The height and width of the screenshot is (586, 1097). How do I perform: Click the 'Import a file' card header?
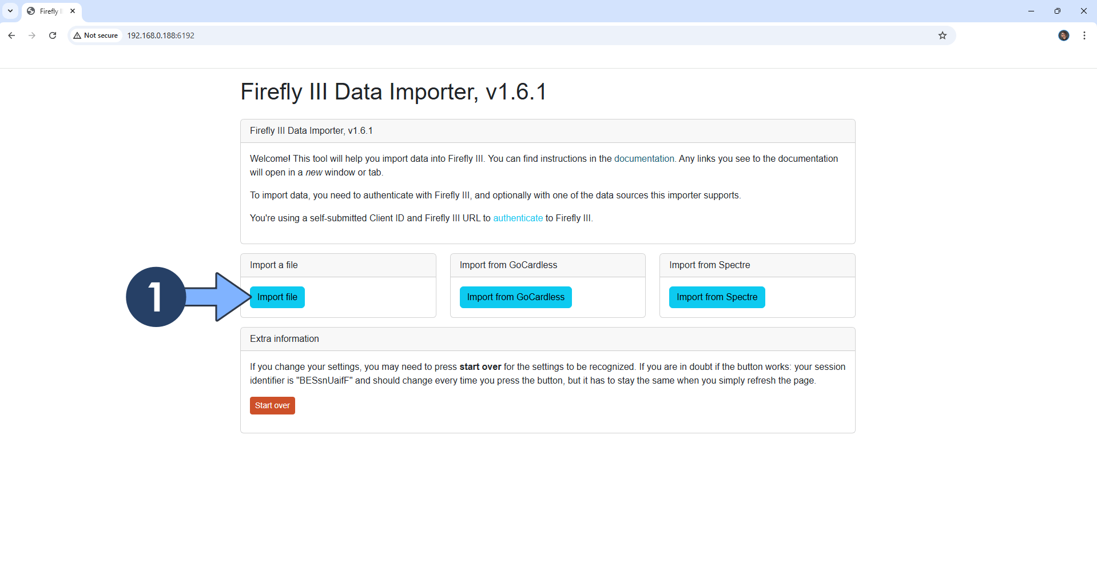(x=338, y=265)
